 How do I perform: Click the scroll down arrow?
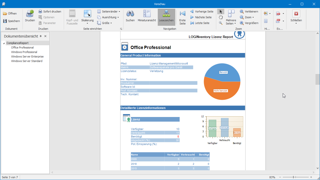318,168
